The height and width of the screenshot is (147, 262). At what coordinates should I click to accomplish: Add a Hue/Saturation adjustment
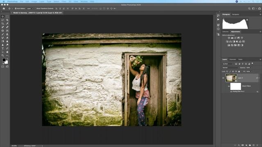(227, 42)
